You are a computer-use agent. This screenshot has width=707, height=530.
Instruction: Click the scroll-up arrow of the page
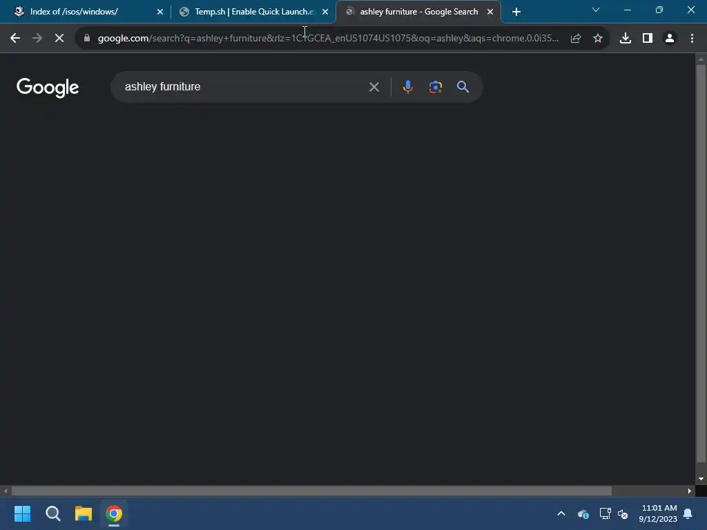coord(701,59)
